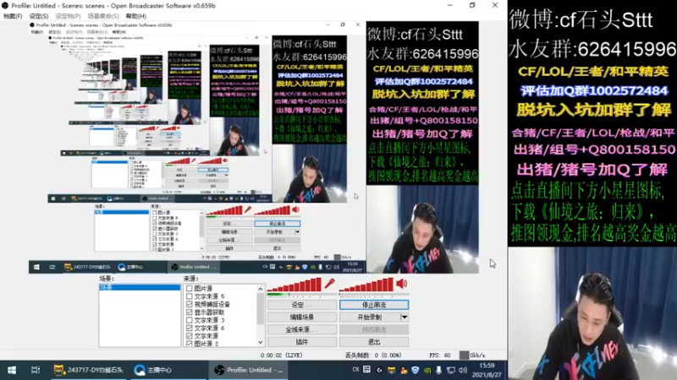Open 全域来源... global sources
Viewport: 677px width, 380px height.
point(302,329)
